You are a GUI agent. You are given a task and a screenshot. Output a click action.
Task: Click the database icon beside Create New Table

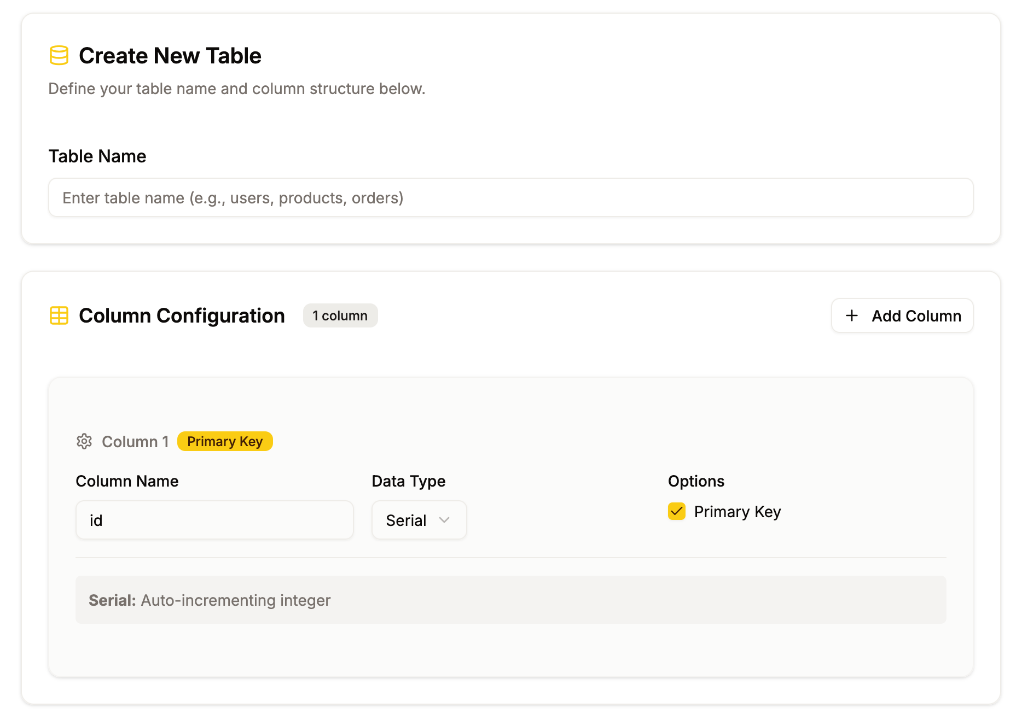click(59, 56)
